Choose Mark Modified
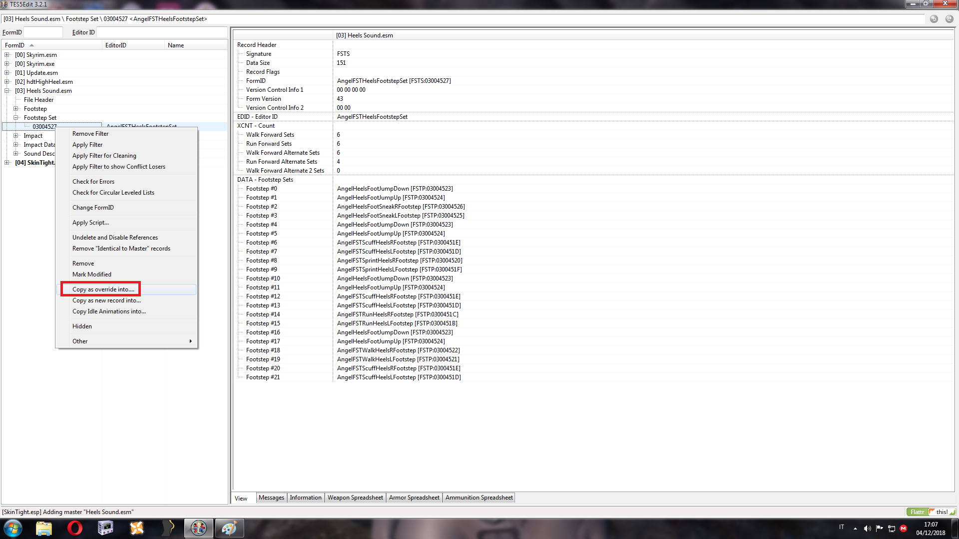Viewport: 959px width, 539px height. [127, 274]
